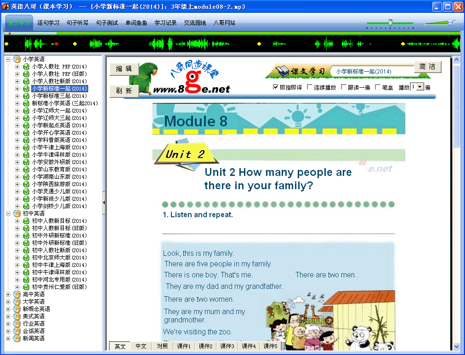Click the folder icon next to 高中英语
465x355 pixels.
pos(17,294)
